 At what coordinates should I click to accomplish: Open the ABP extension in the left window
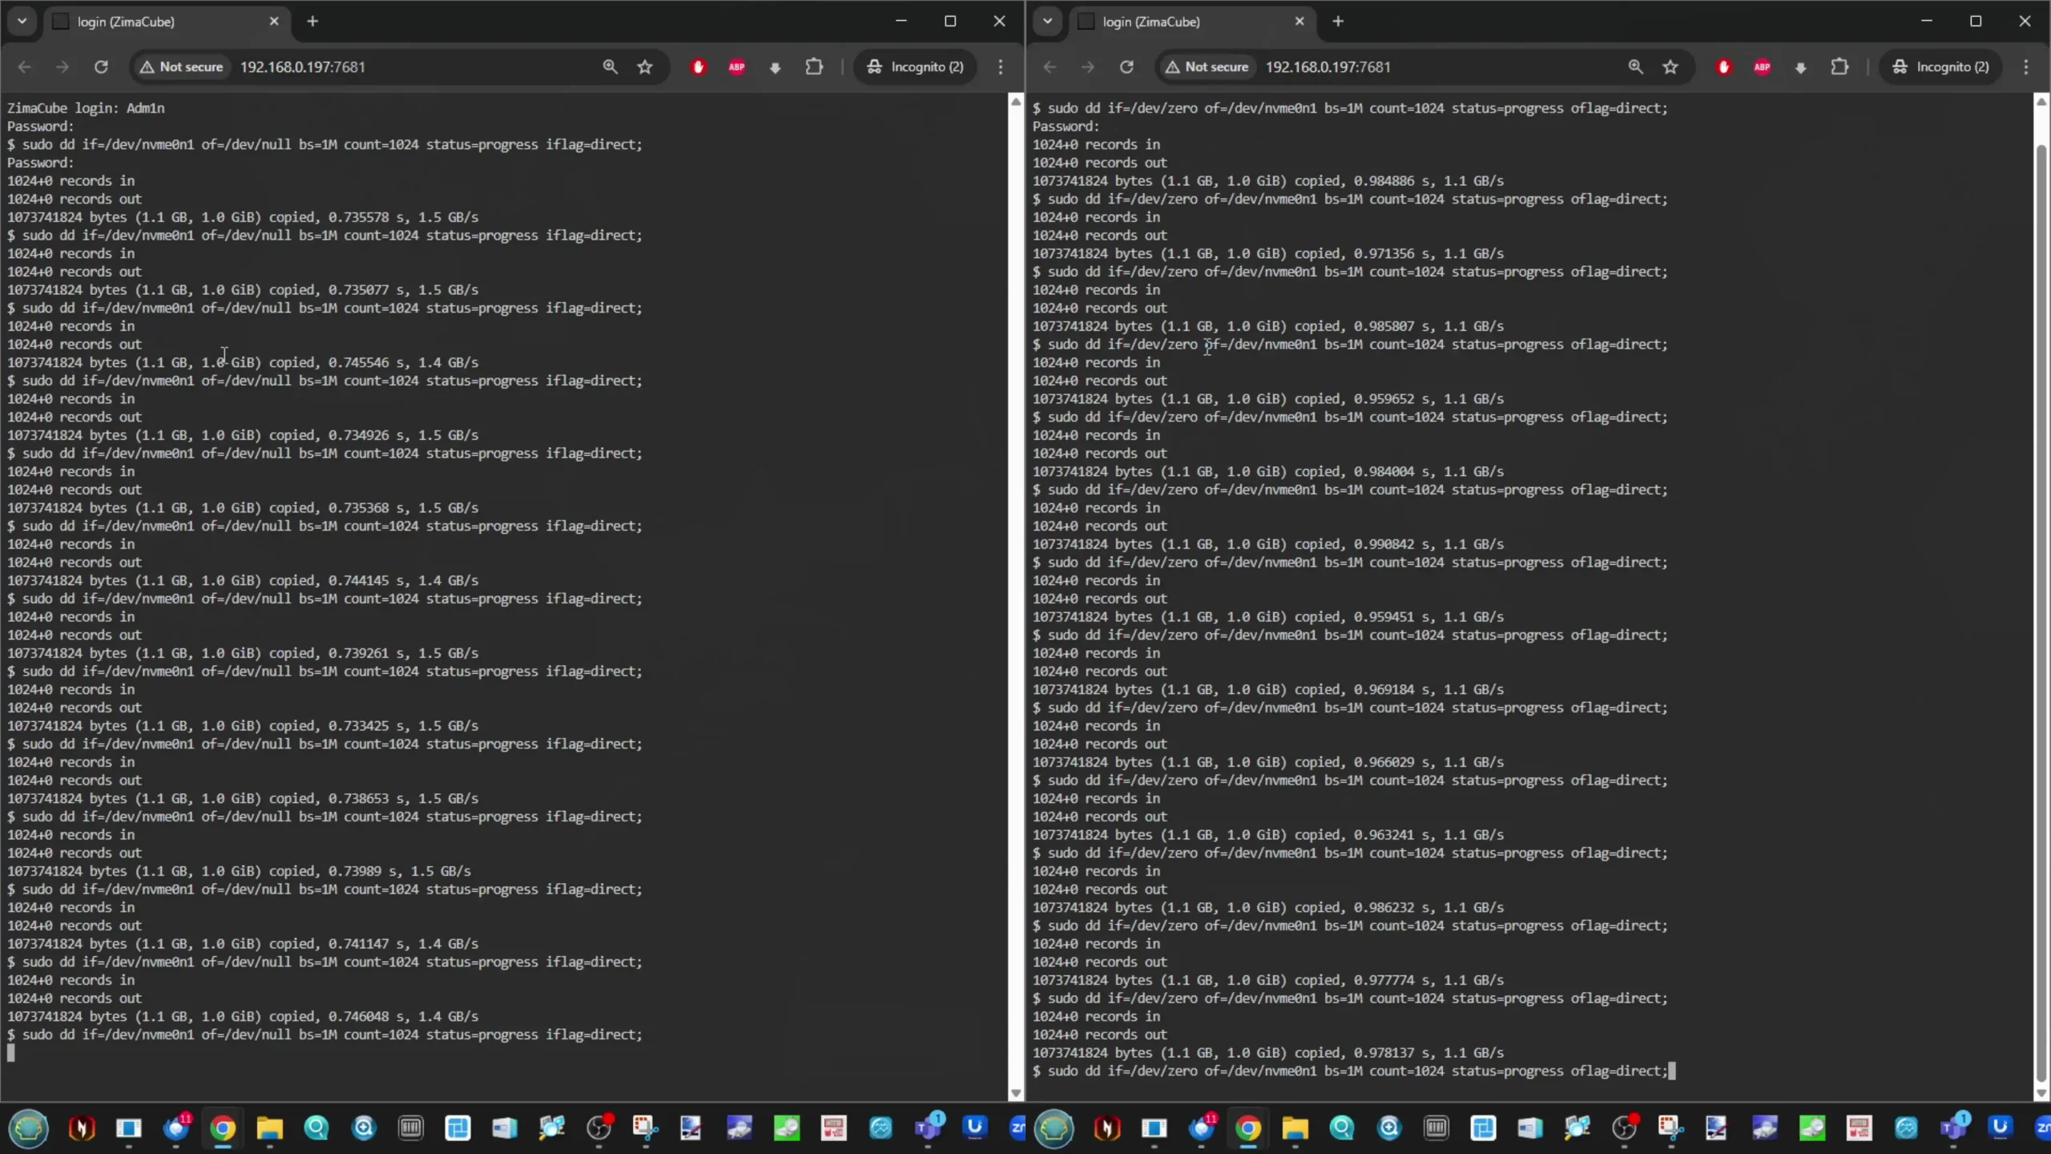click(x=736, y=67)
